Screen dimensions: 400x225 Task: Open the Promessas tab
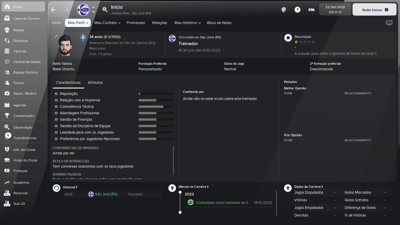(136, 23)
